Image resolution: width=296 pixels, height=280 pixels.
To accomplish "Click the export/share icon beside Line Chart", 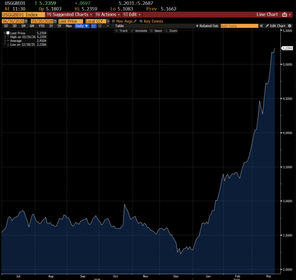I will pyautogui.click(x=284, y=14).
